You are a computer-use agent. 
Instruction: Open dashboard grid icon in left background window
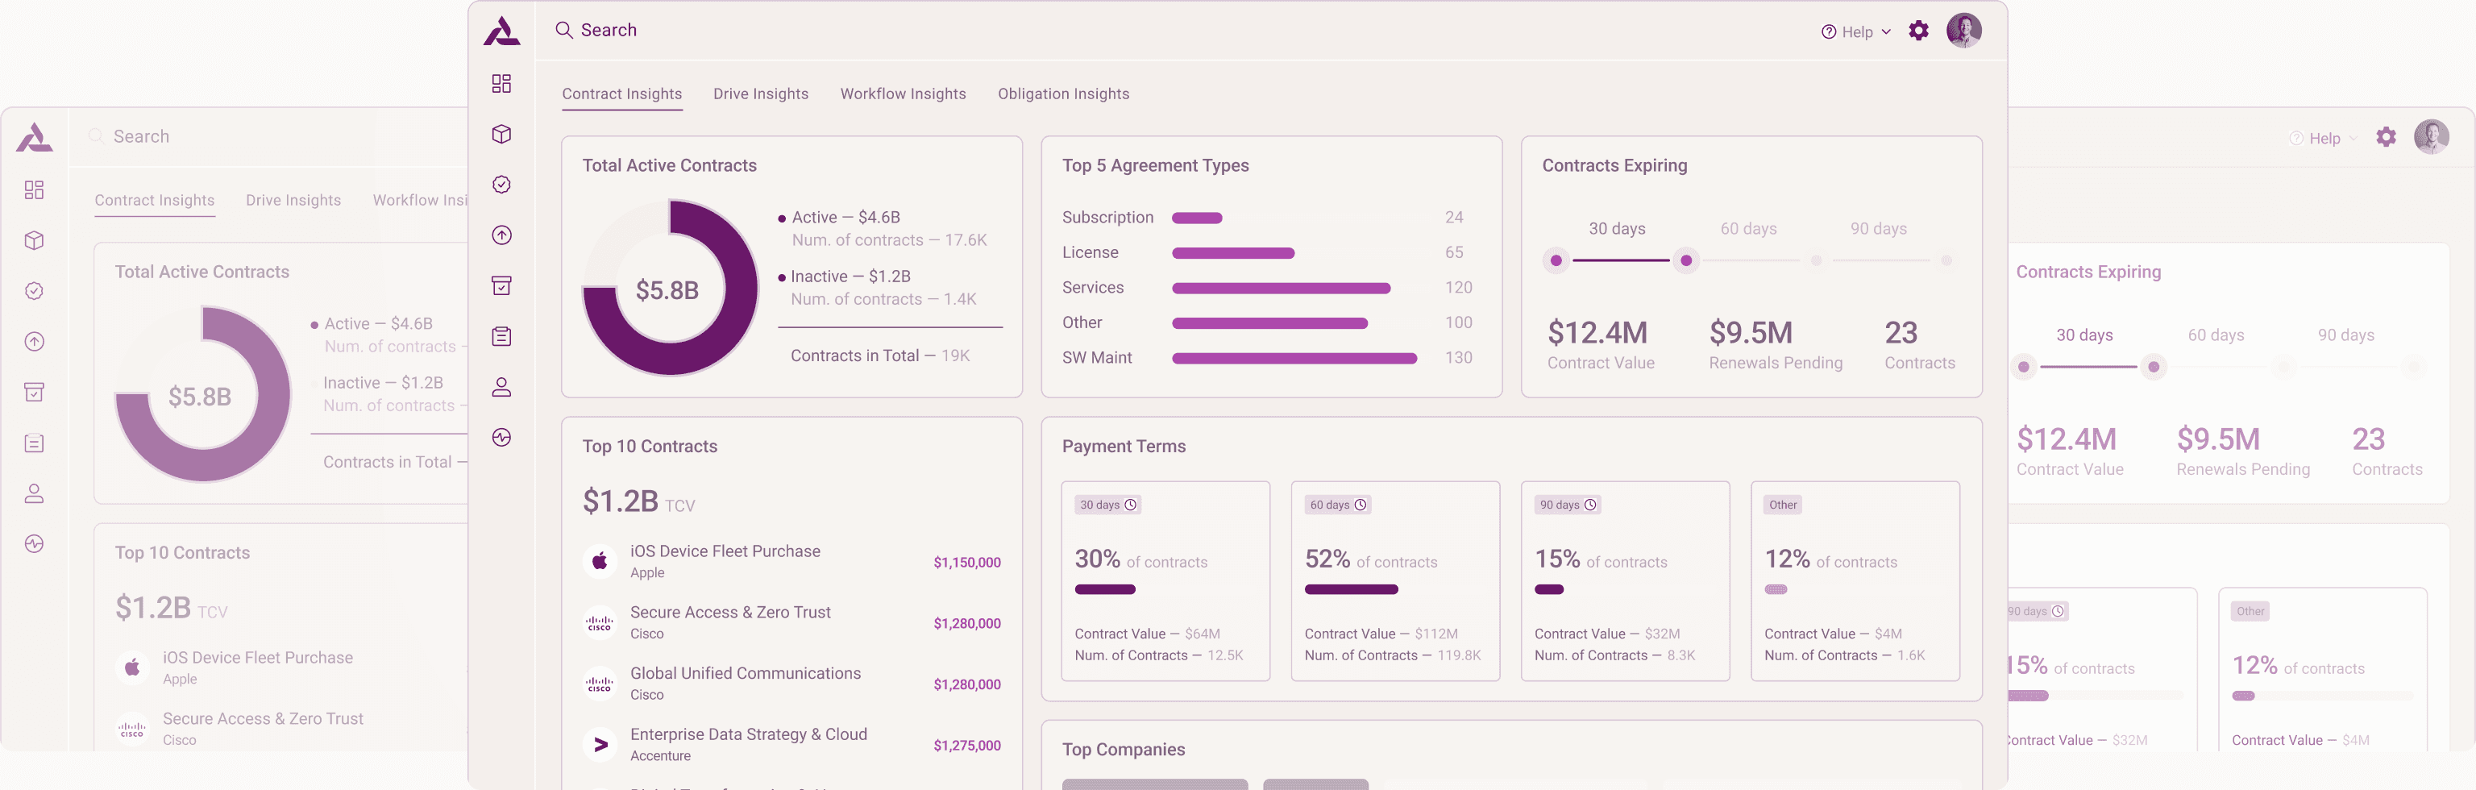(34, 190)
